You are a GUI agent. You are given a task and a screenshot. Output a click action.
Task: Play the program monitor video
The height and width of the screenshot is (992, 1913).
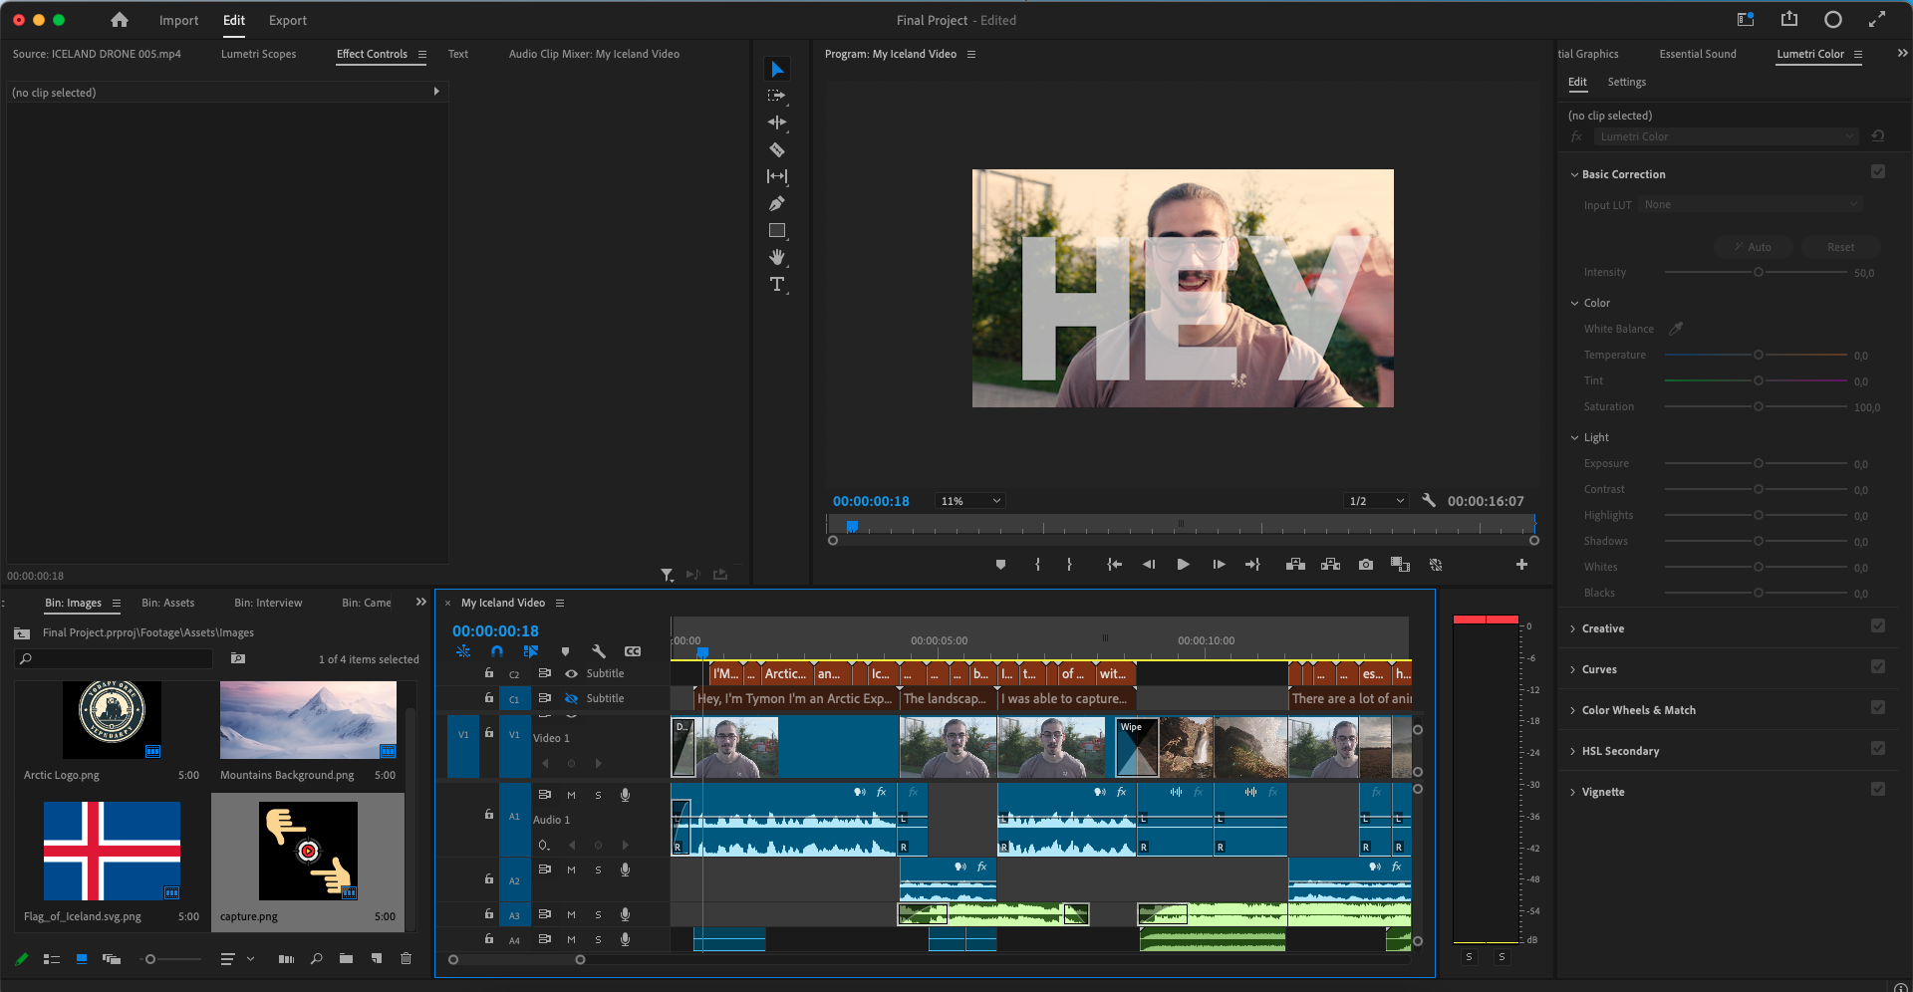1183,565
